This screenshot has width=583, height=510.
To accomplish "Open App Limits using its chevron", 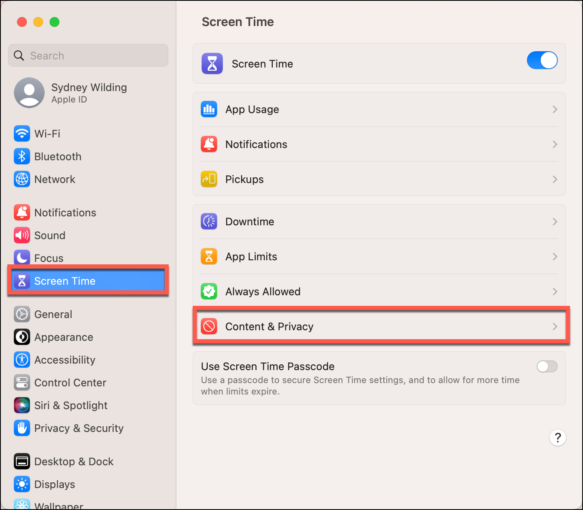I will click(555, 257).
